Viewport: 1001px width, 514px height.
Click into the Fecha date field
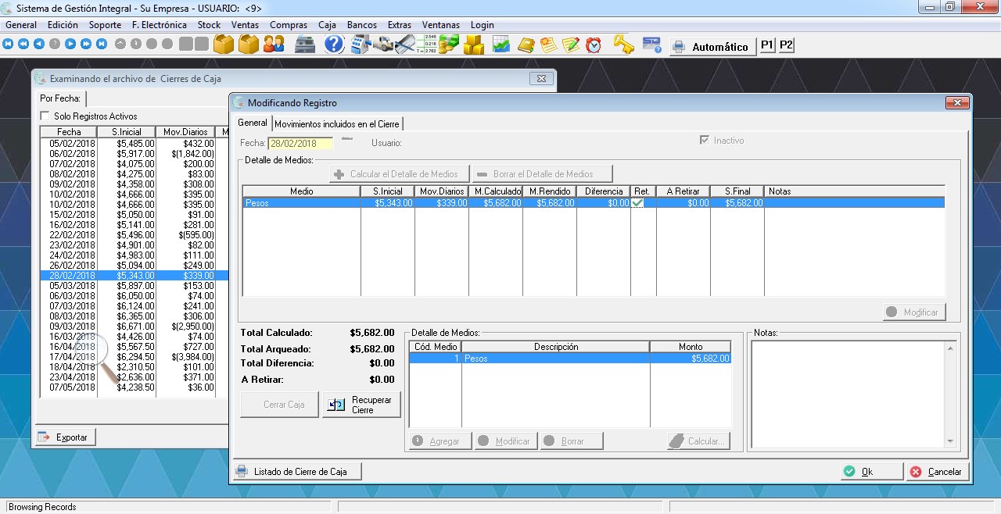coord(300,144)
